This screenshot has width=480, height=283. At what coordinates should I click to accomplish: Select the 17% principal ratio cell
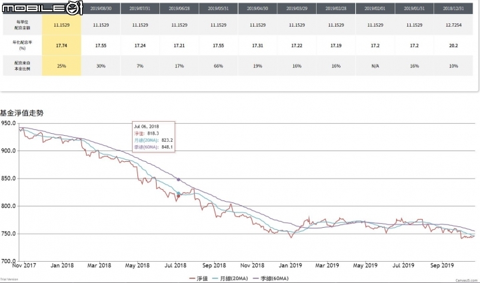click(x=179, y=66)
